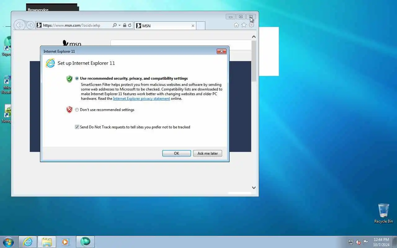The height and width of the screenshot is (248, 397).
Task: Click the green shield recommended icon
Action: pos(69,79)
